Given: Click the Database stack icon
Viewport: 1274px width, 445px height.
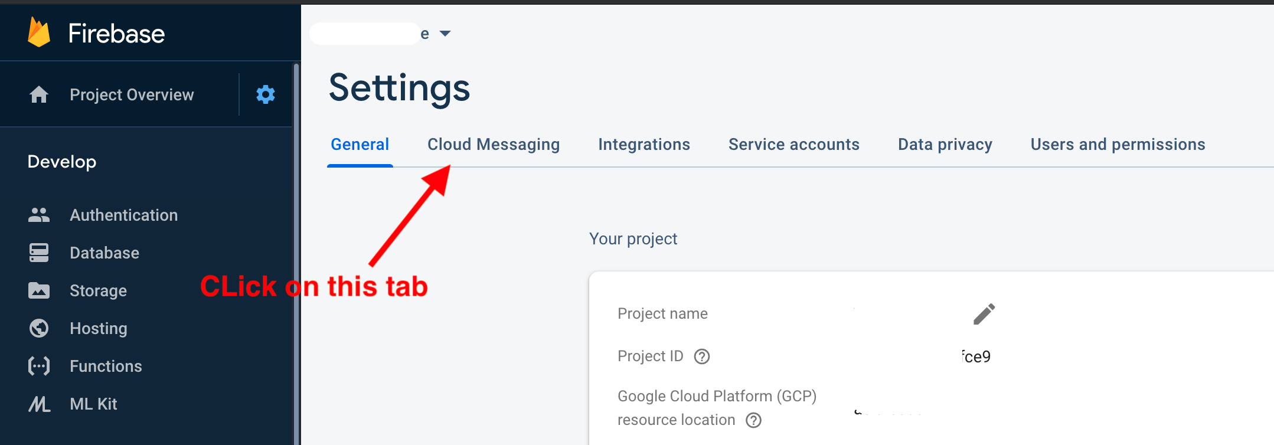Looking at the screenshot, I should (39, 253).
